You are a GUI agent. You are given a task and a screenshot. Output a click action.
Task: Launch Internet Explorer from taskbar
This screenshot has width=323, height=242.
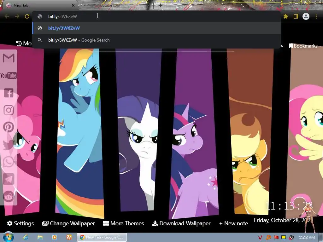coord(26,237)
